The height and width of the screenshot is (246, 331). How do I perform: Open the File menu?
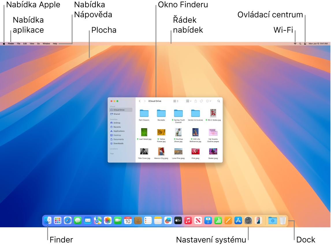tap(18, 43)
